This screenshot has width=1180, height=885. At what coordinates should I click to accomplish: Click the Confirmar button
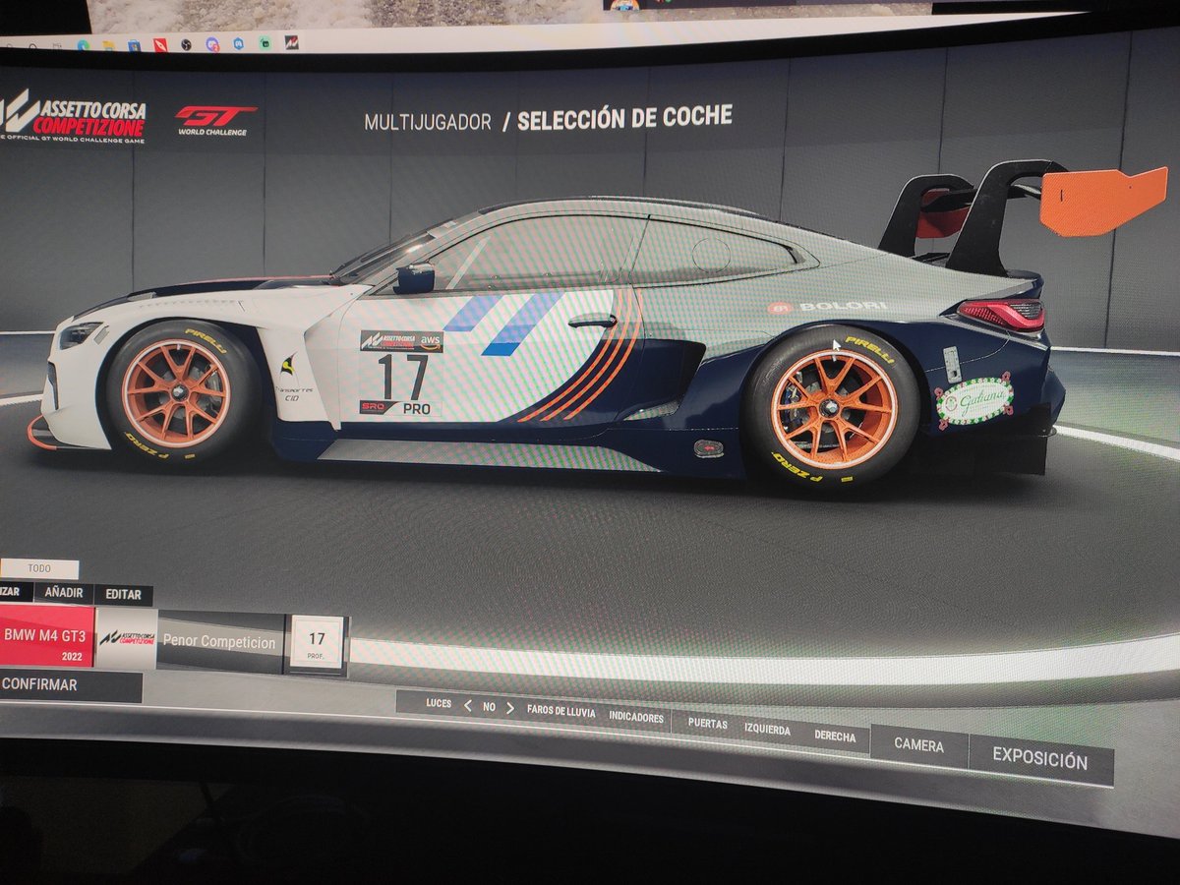coord(70,685)
